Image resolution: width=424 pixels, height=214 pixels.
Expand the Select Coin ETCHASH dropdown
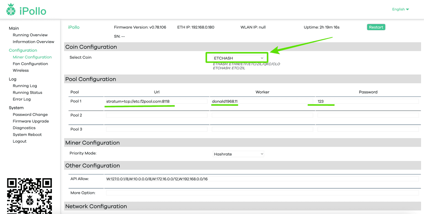pyautogui.click(x=238, y=58)
